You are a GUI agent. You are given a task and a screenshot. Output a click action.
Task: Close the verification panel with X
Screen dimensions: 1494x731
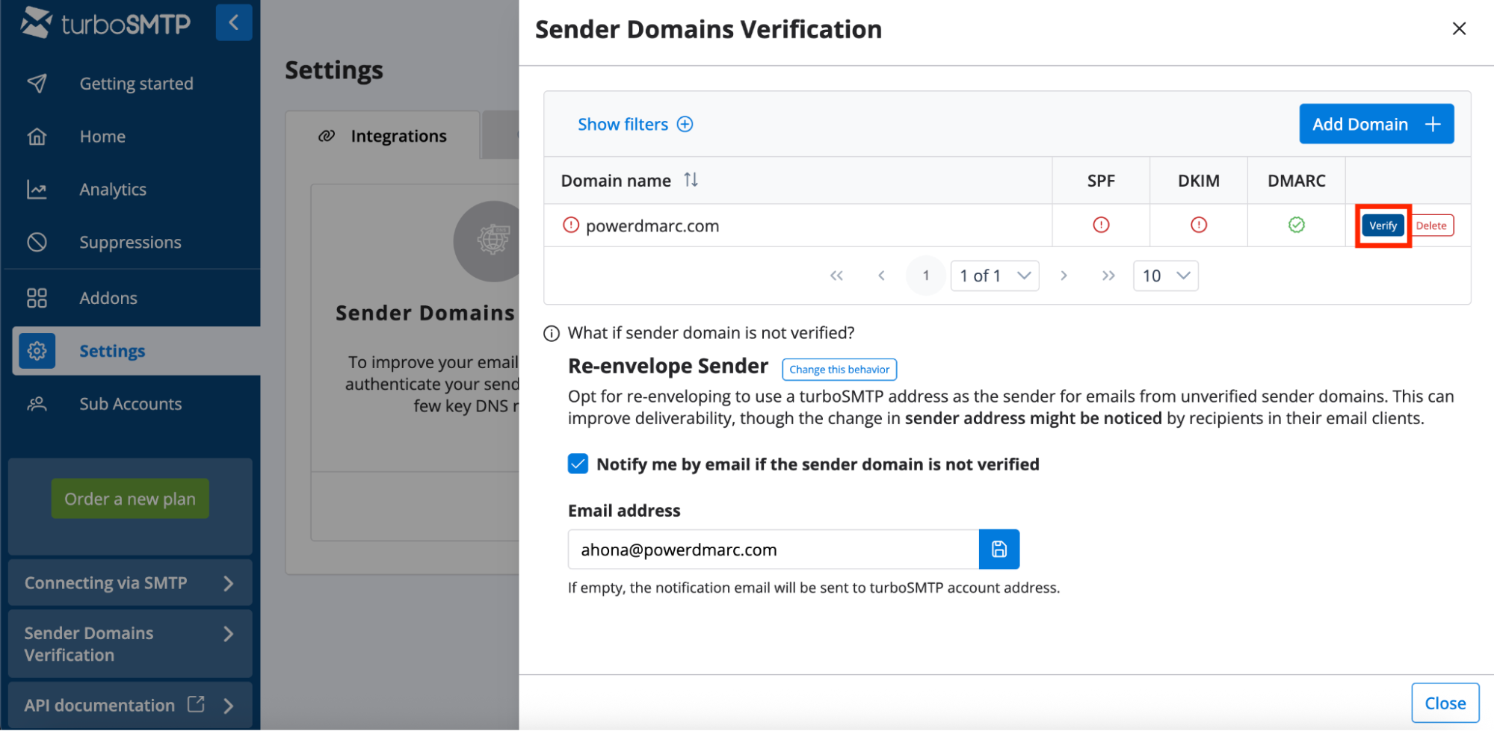click(1459, 28)
